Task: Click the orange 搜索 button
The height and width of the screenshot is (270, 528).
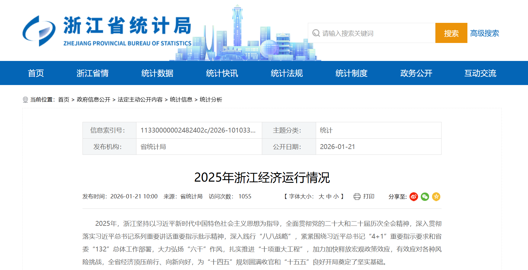Action: point(451,33)
